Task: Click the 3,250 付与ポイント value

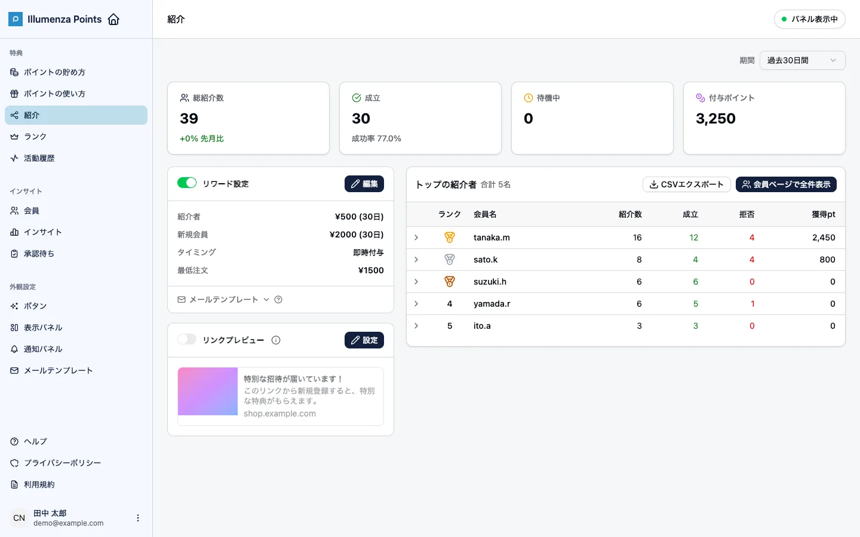Action: pyautogui.click(x=715, y=118)
